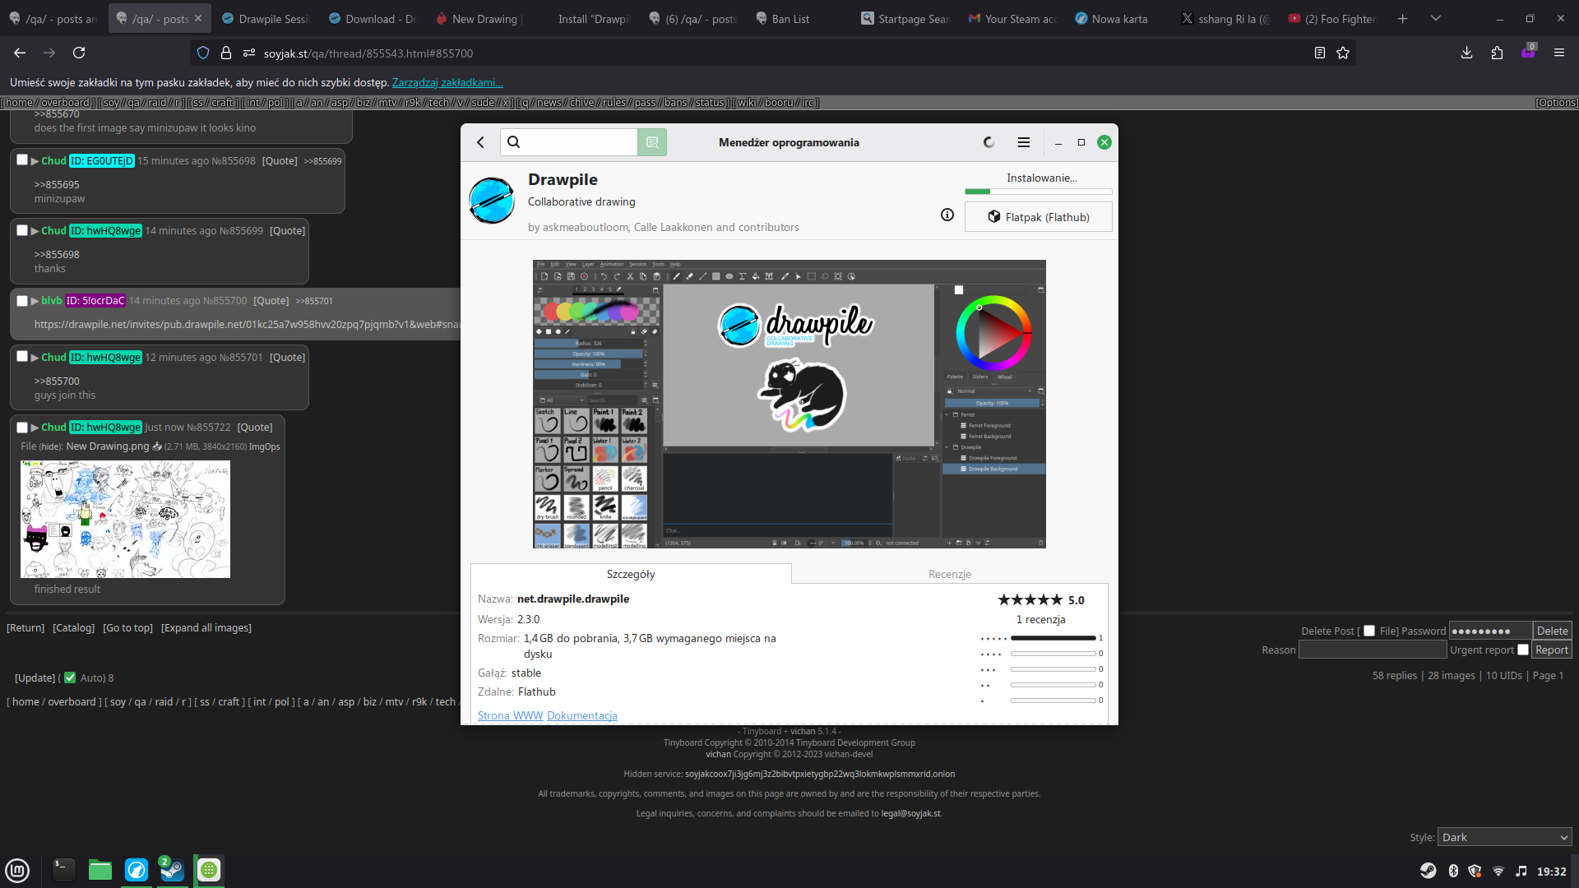Check the checkbox on post №855700
Viewport: 1579px width, 888px height.
pyautogui.click(x=22, y=301)
